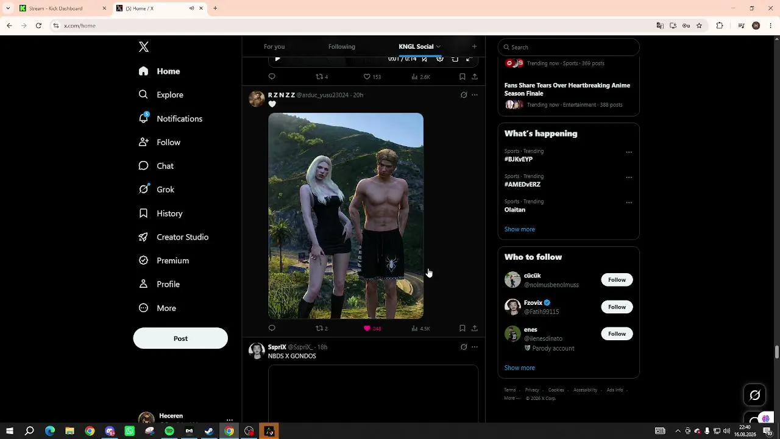Bookmark the post with 153 likes
Viewport: 780px width, 439px height.
463,77
